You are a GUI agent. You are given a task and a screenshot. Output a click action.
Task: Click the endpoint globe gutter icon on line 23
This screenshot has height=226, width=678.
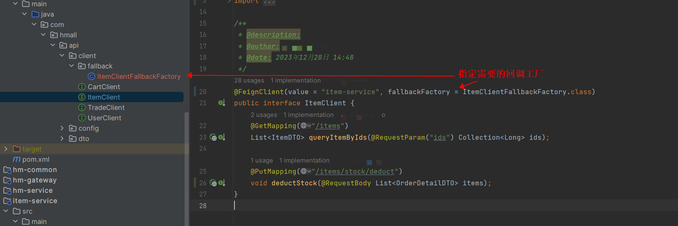(213, 137)
